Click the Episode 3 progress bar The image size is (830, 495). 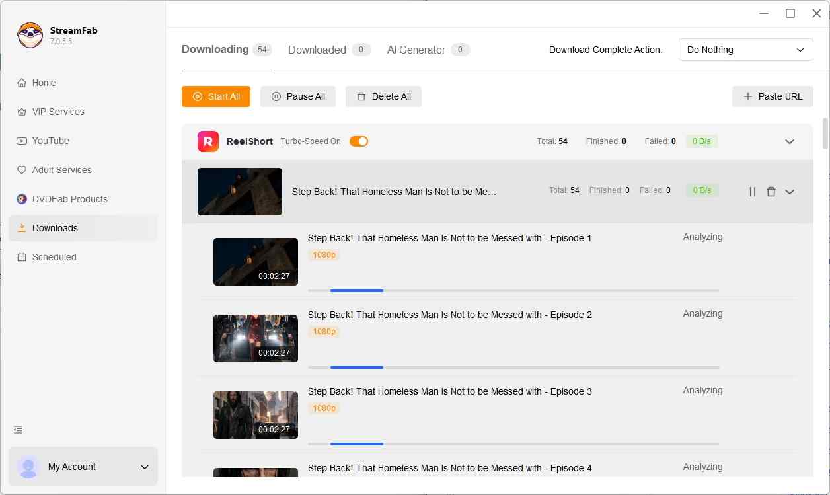tap(513, 444)
